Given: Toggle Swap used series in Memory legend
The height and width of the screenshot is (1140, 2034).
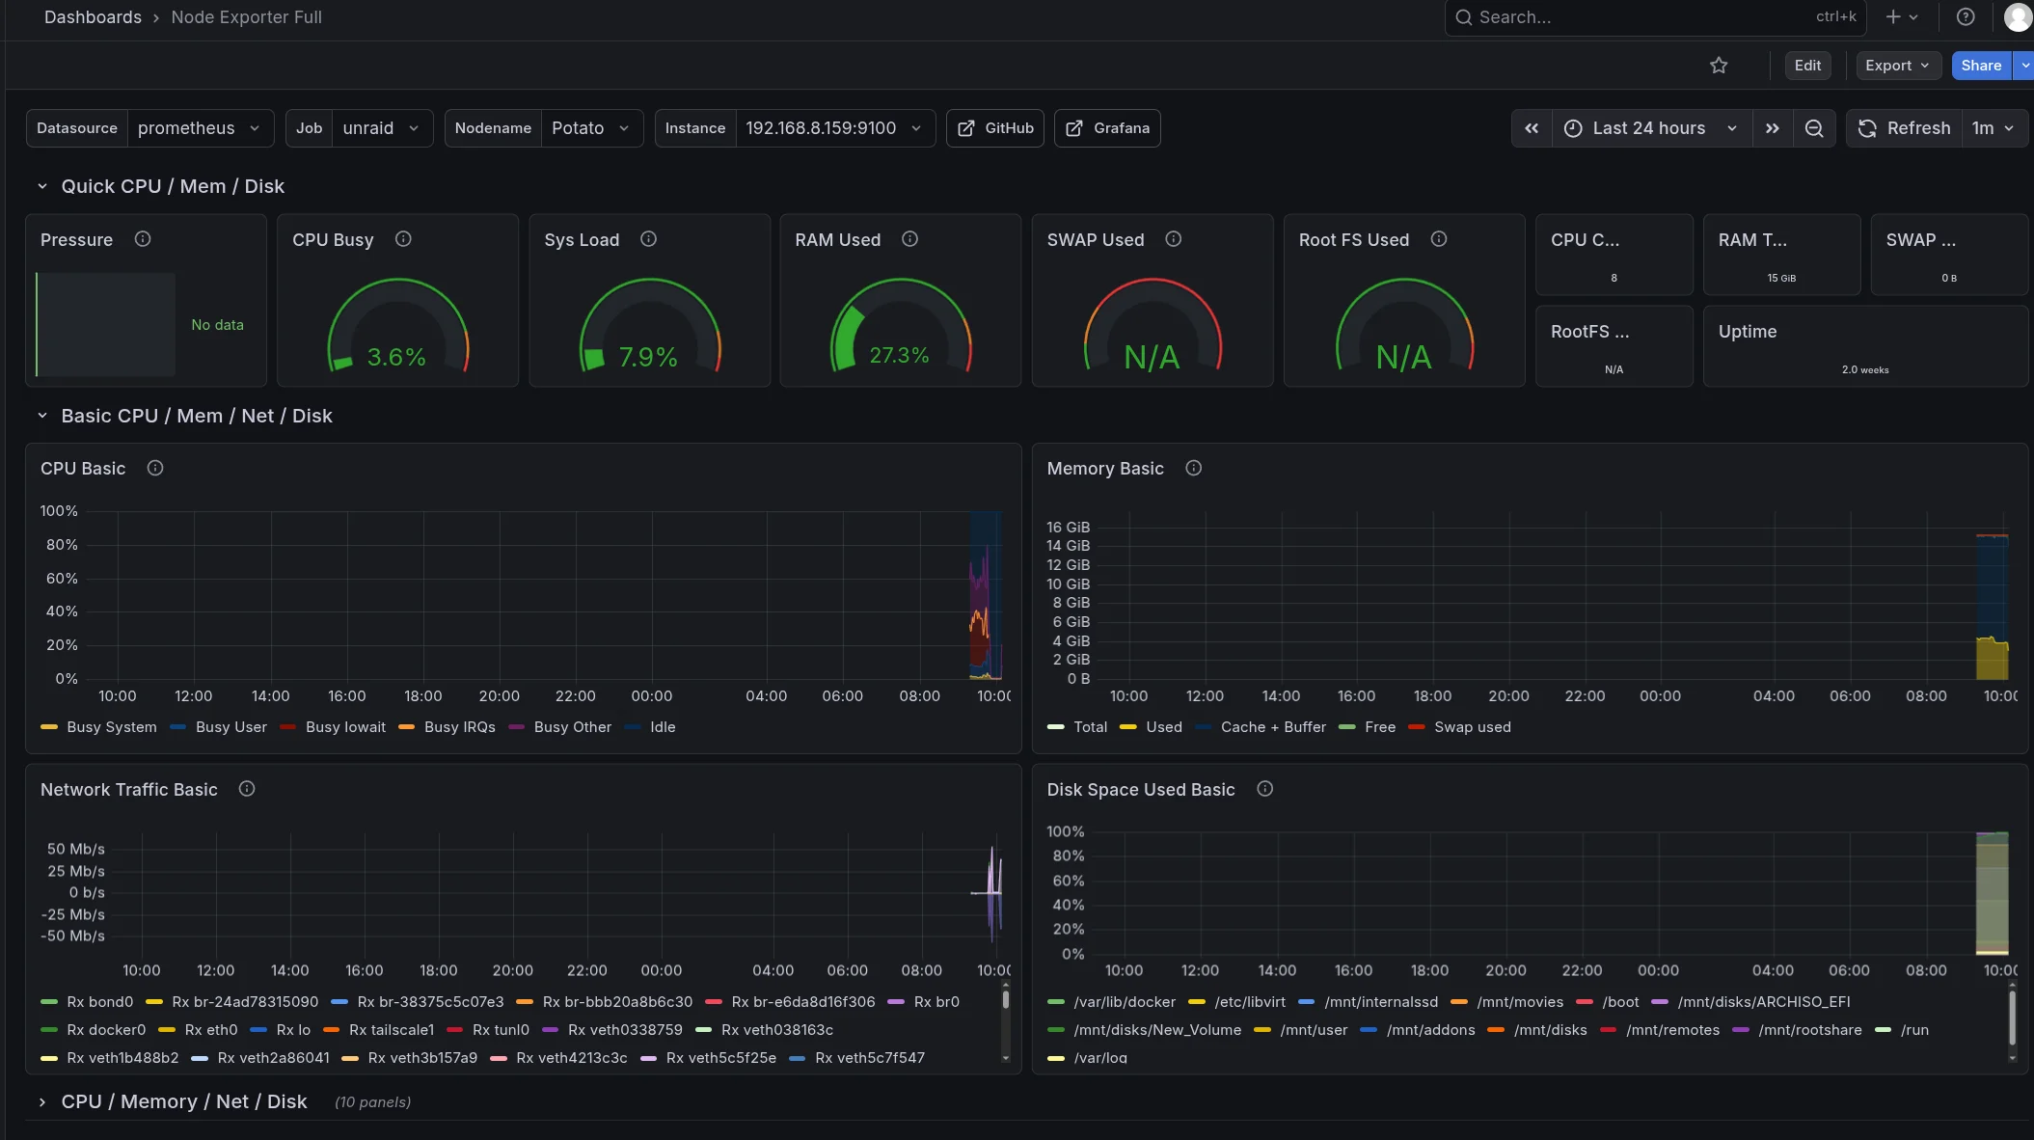Looking at the screenshot, I should [1472, 727].
